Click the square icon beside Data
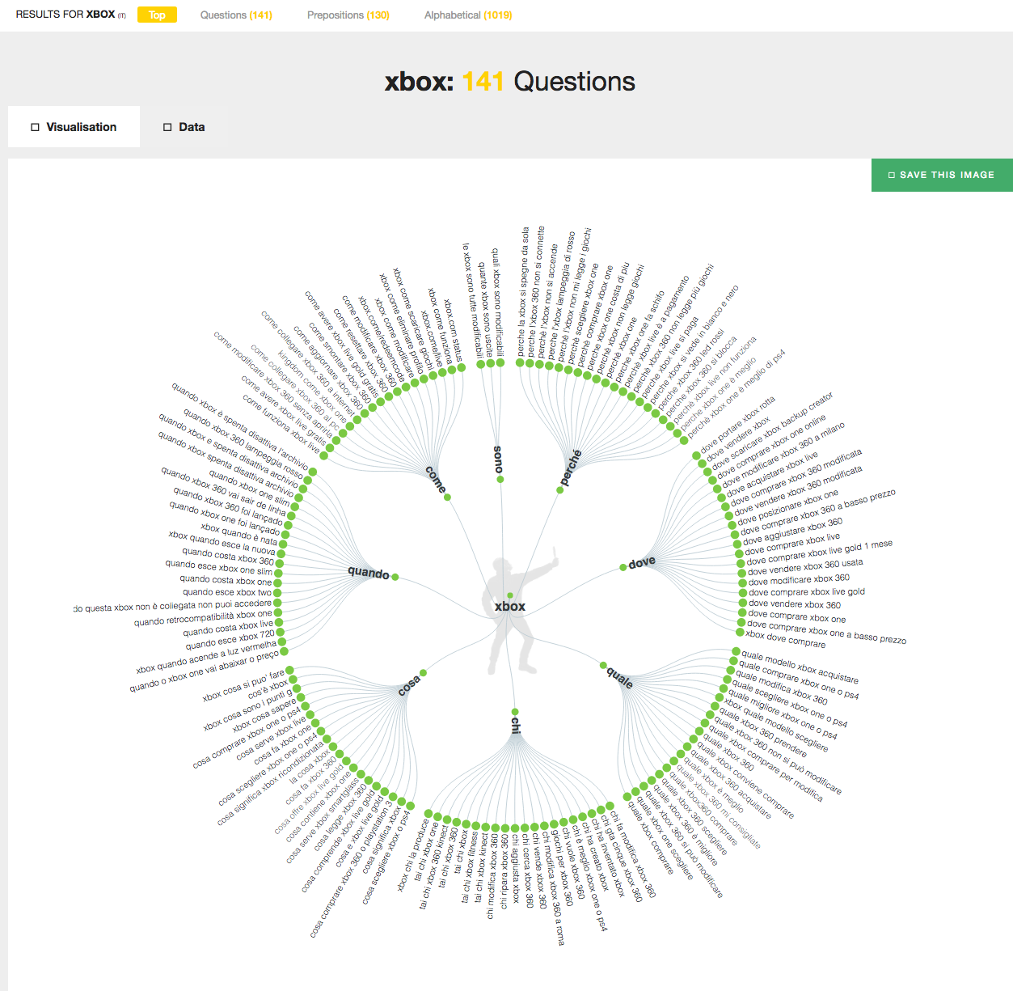This screenshot has height=991, width=1013. click(167, 127)
